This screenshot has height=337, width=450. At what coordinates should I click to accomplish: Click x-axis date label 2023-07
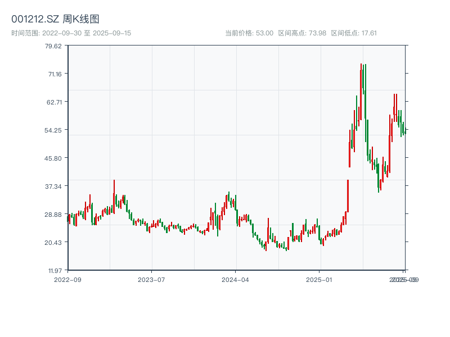(151, 280)
